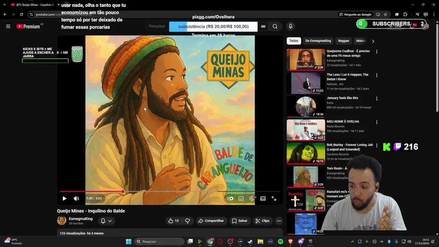Share the video via Compartilhar
The width and height of the screenshot is (439, 247).
tap(211, 221)
